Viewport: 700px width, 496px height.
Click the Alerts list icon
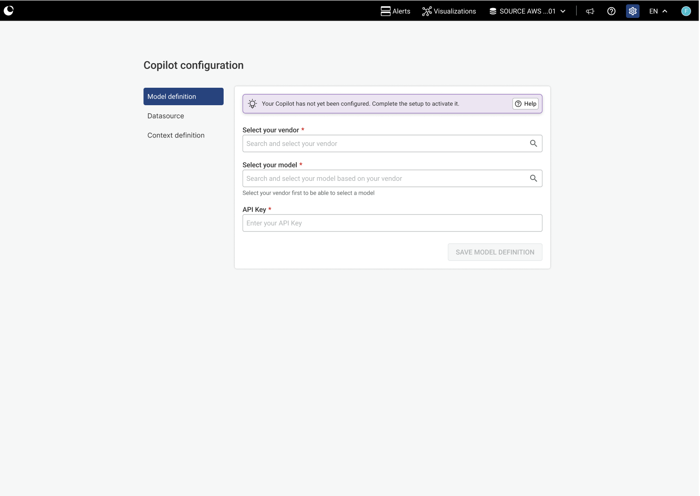pos(385,11)
